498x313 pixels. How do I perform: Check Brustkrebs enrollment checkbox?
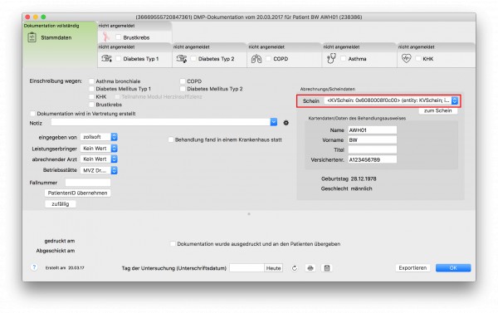(91, 105)
